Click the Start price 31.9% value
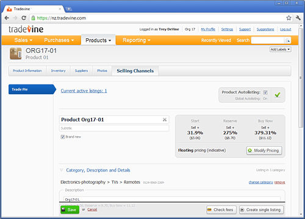Screen dimensions: 305x219 click(x=195, y=133)
